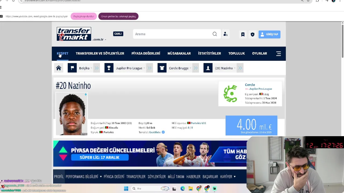Viewport: 344px width, 193px height.
Task: Open the Portekiz U21 link
Action: (198, 123)
